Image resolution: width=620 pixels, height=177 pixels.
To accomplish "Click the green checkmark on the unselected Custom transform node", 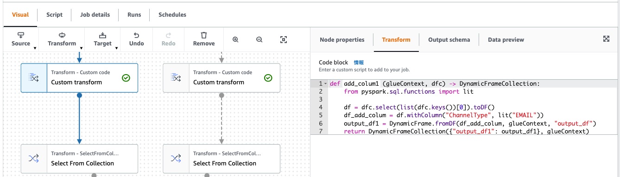I will coord(268,78).
